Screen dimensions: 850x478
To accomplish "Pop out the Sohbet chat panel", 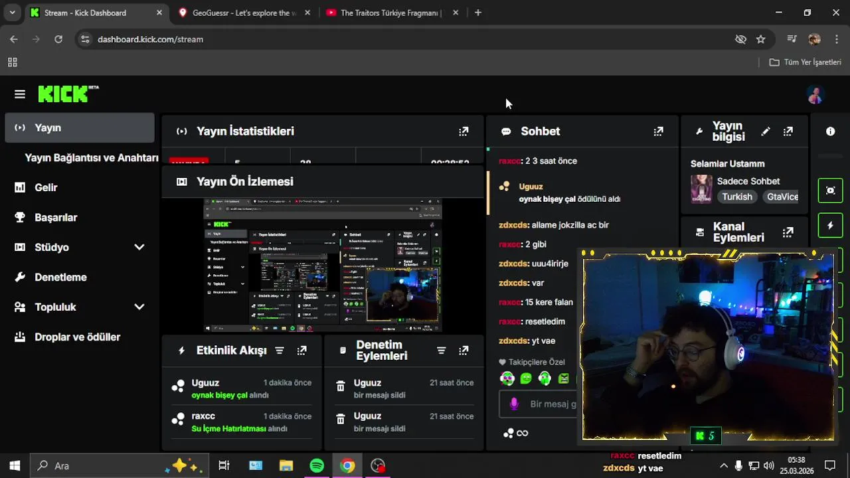I will [x=658, y=131].
